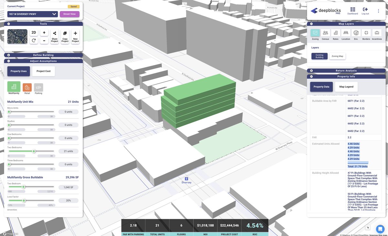Toggle the Zoning Map layer

pos(337,56)
